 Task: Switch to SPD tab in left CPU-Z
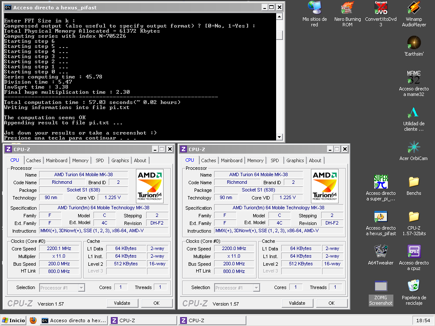[99, 160]
